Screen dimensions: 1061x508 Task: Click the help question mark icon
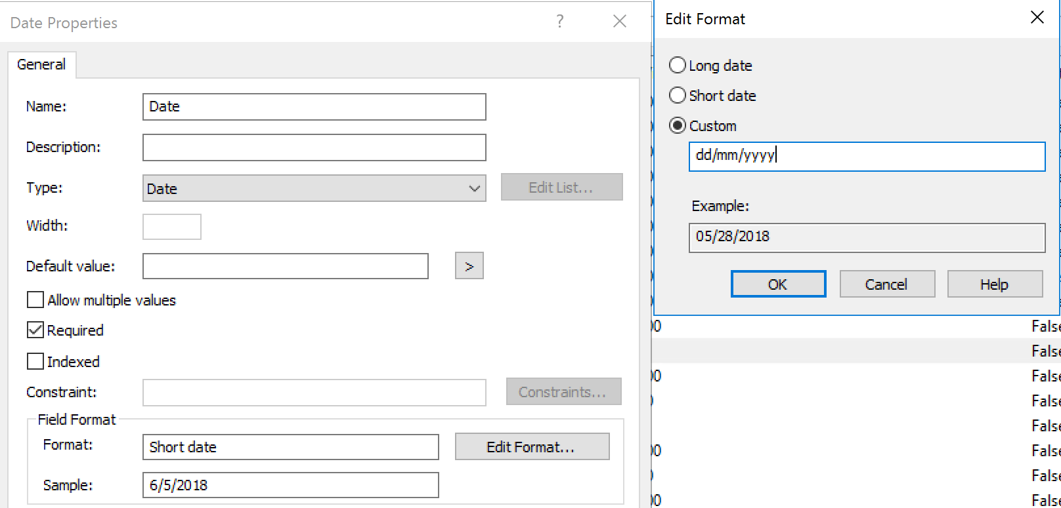[559, 22]
